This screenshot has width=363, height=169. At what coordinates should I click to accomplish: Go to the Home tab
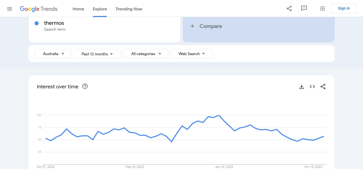tap(78, 9)
